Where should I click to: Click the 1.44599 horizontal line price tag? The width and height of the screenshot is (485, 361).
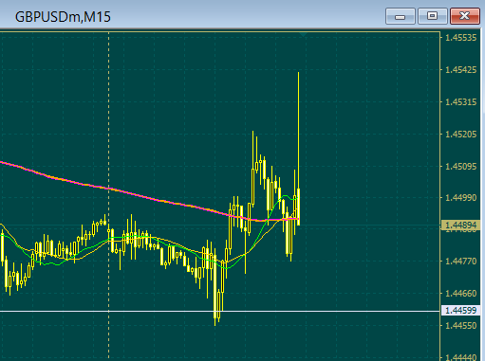[460, 311]
